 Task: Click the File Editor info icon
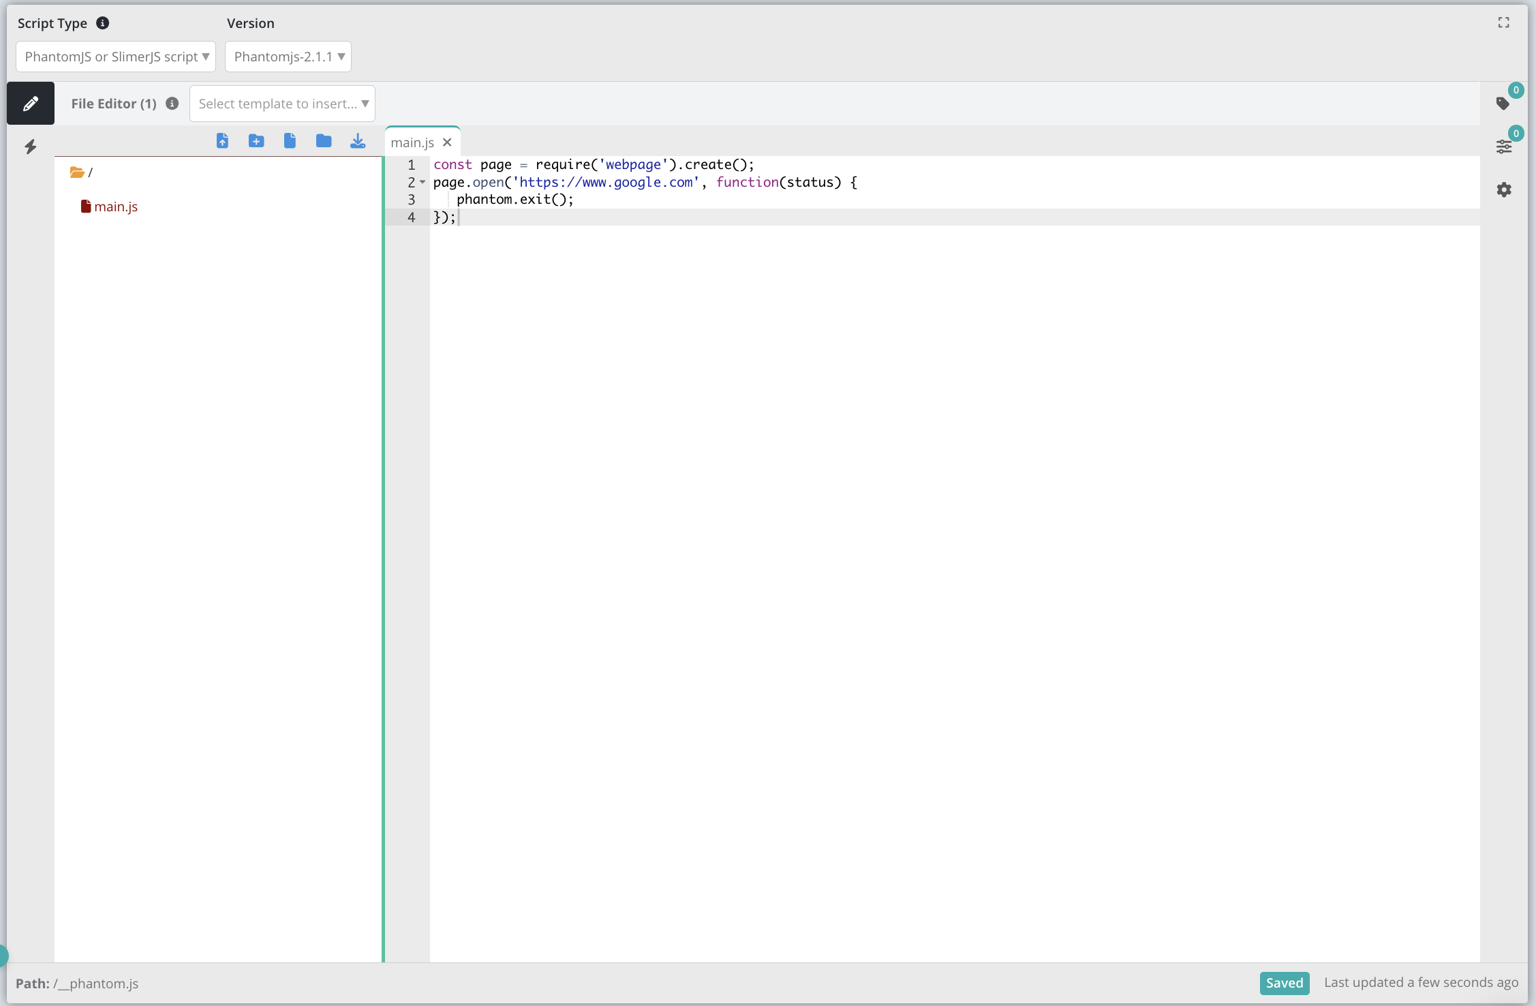pyautogui.click(x=172, y=104)
